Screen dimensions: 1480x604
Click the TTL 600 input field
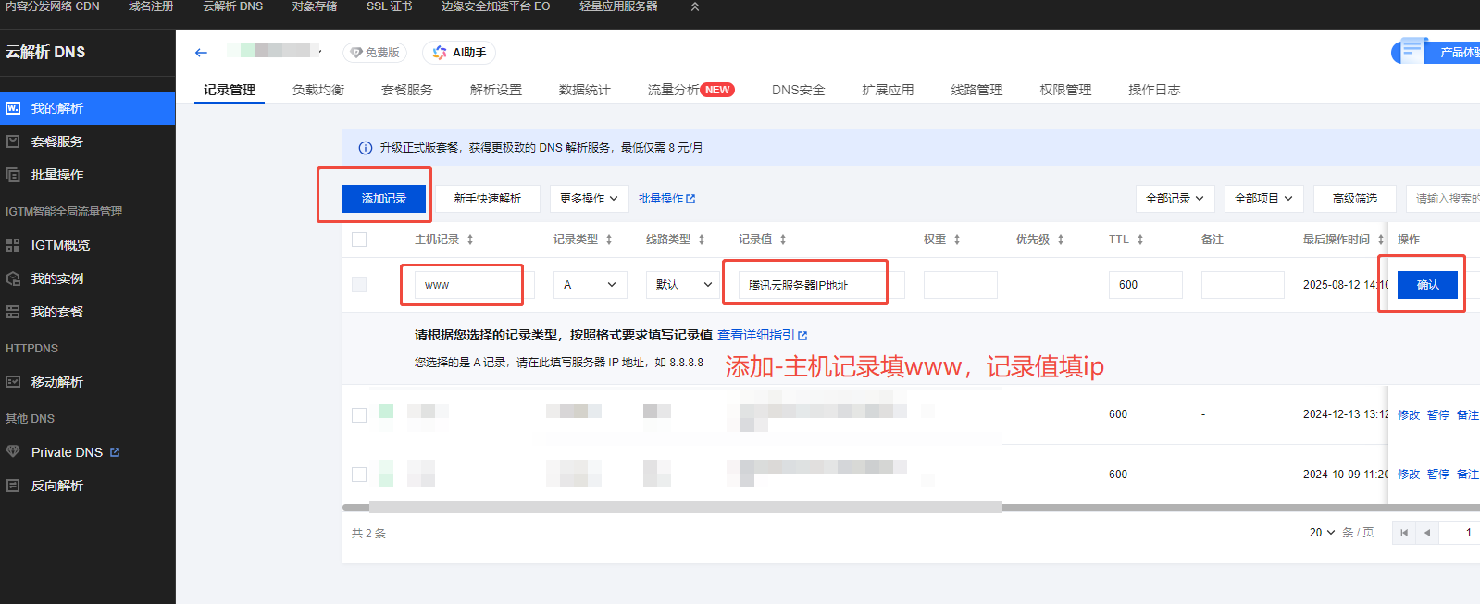1146,285
